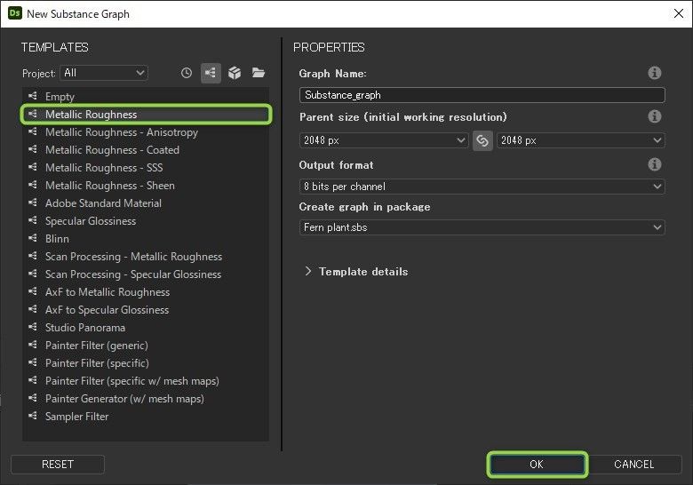The width and height of the screenshot is (693, 485).
Task: Close the New Substance Graph dialog
Action: click(x=679, y=13)
